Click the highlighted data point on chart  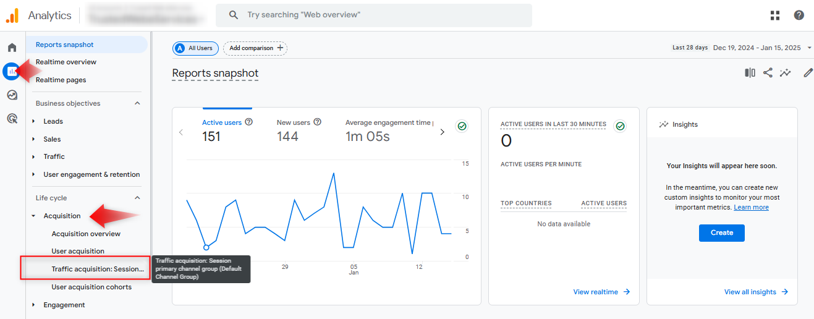pyautogui.click(x=206, y=247)
